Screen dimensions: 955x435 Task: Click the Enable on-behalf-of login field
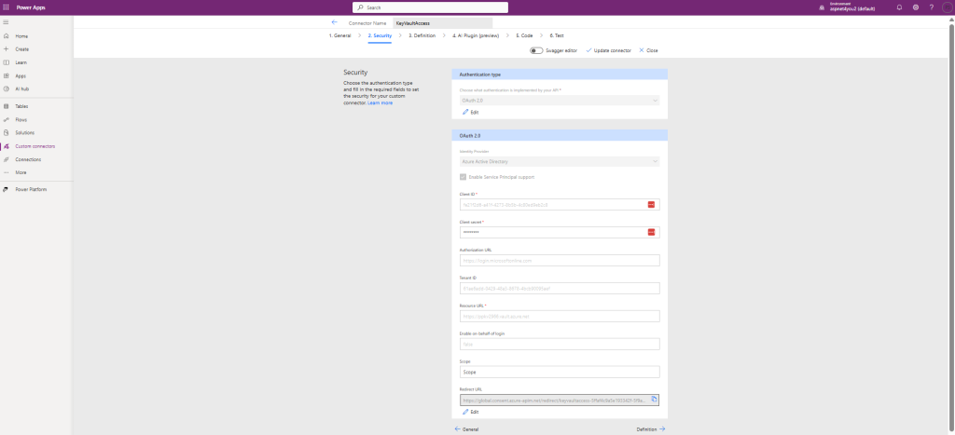560,345
